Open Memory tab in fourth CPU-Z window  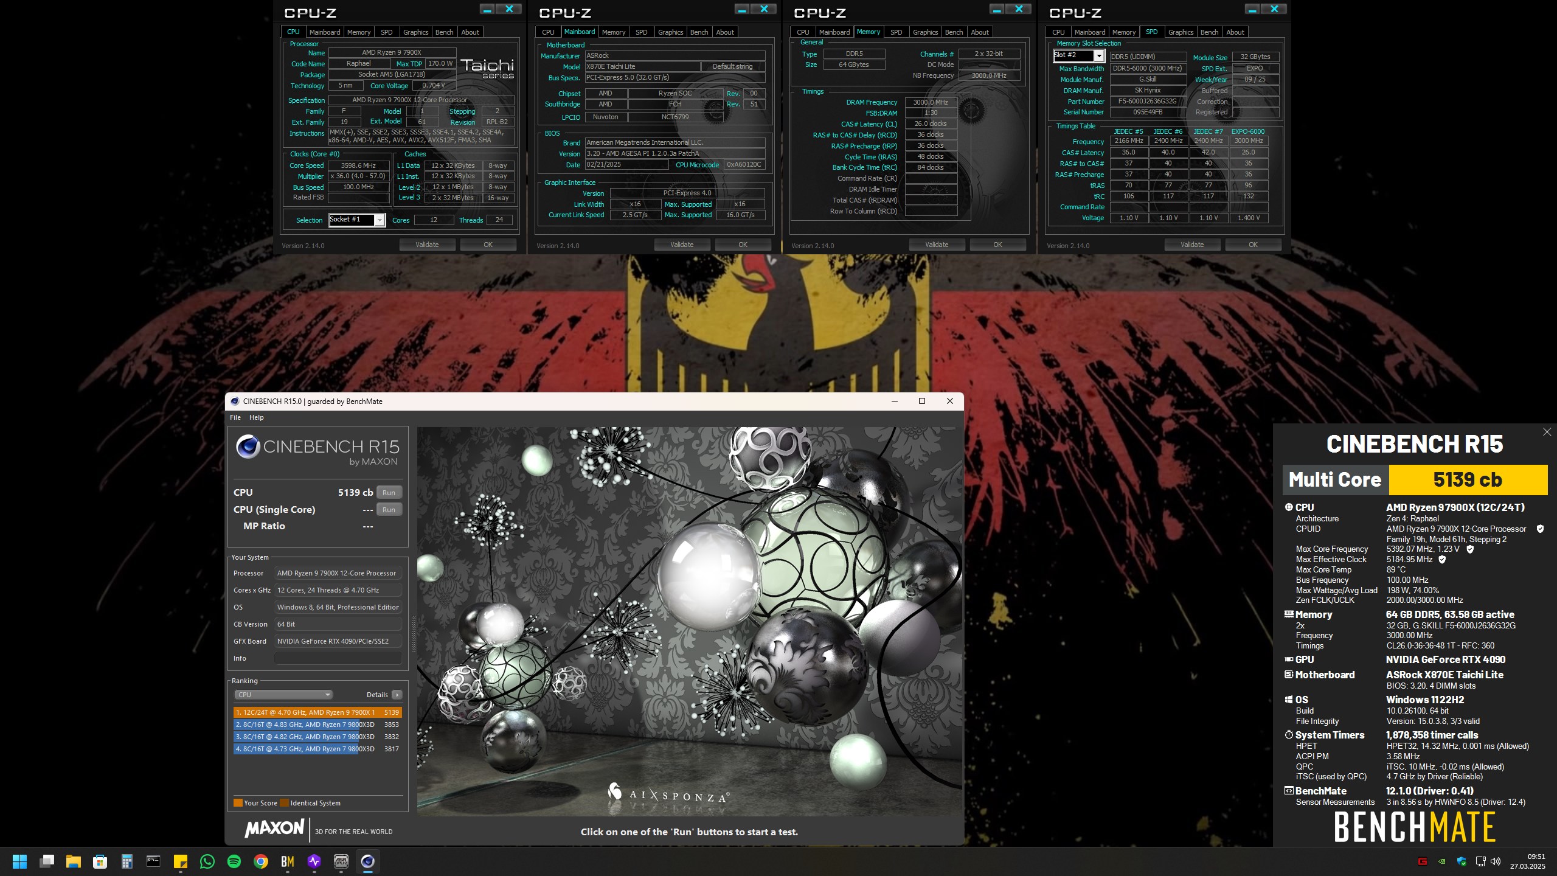[x=1124, y=32]
